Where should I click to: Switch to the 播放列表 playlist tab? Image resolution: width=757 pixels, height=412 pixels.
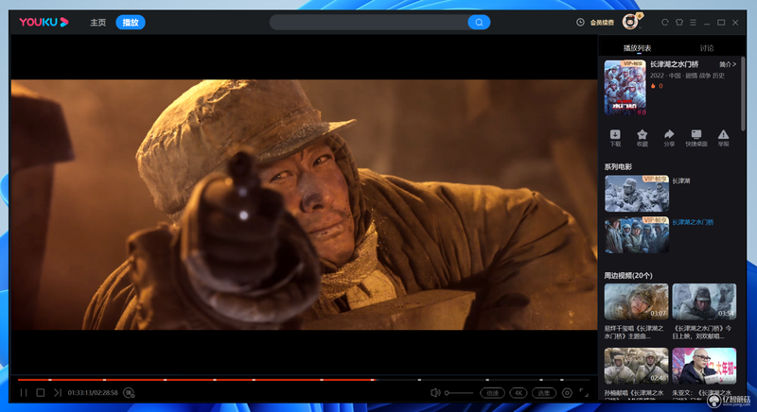[x=637, y=48]
